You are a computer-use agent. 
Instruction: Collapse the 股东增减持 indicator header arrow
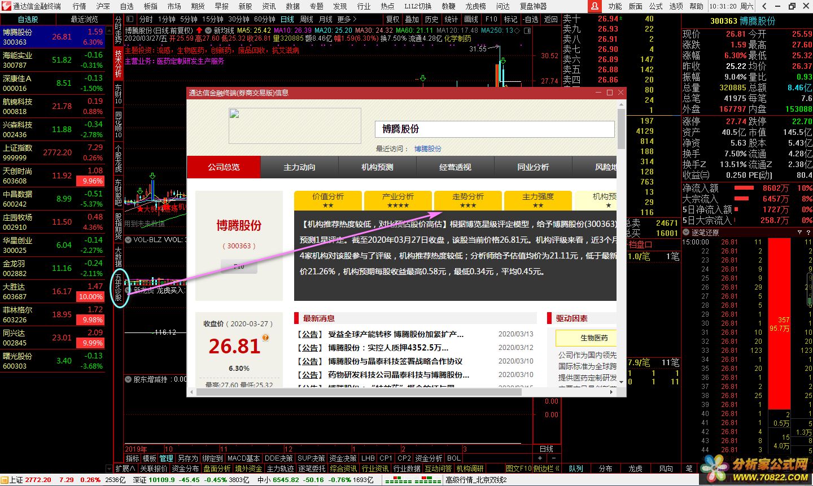click(x=128, y=379)
